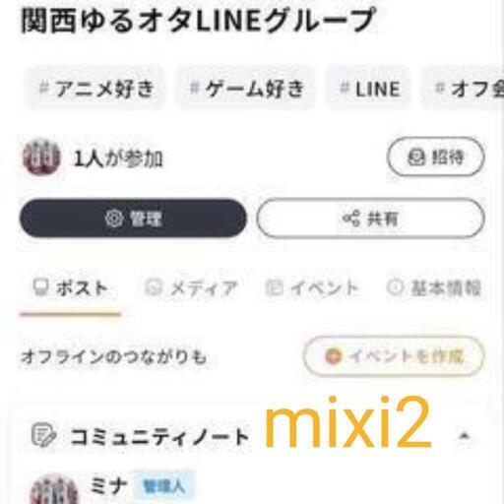Click the コミュニティノート note icon

pos(43,435)
